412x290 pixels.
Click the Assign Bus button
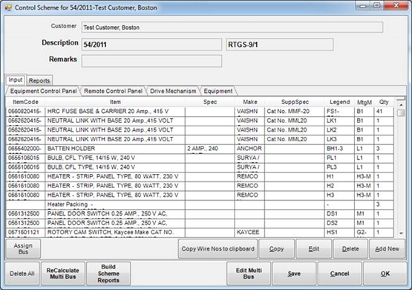pos(23,248)
